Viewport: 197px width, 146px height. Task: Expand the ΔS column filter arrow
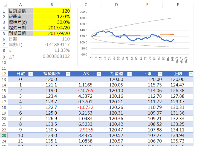coord(98,74)
